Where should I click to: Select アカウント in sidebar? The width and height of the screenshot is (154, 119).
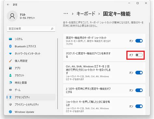31,75
